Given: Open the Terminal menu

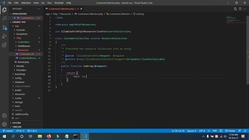Looking at the screenshot, I should [x=59, y=3].
